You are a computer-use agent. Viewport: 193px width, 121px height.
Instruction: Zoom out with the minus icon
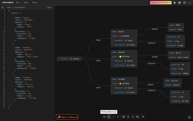coord(113,117)
